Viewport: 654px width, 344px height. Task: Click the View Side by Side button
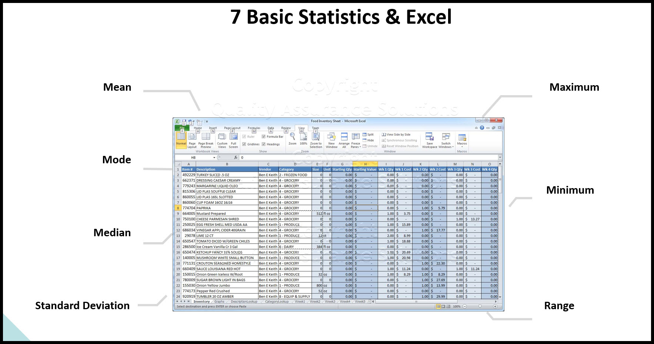coord(398,134)
